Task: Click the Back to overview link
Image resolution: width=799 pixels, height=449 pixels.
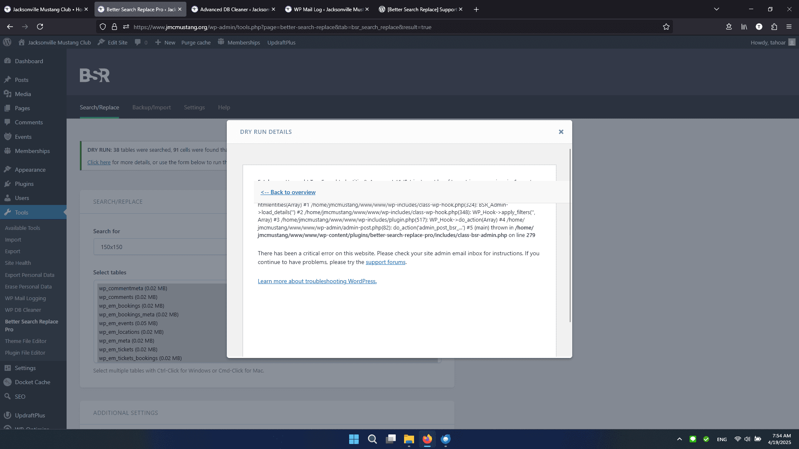Action: click(288, 192)
